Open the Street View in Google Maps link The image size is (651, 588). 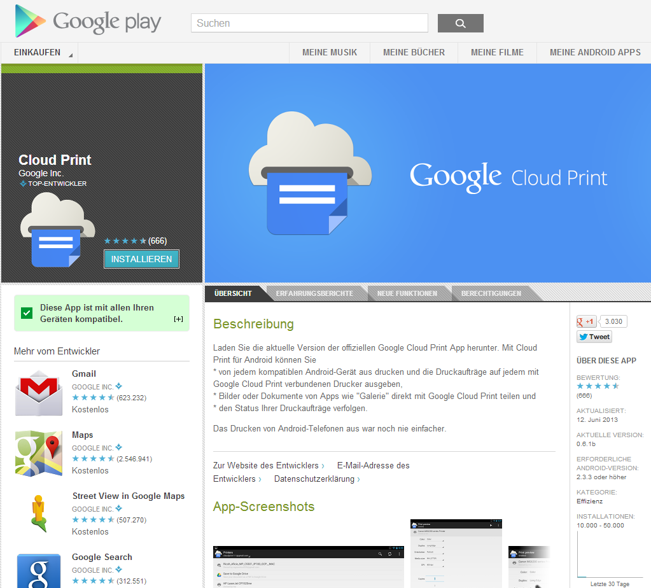point(129,496)
